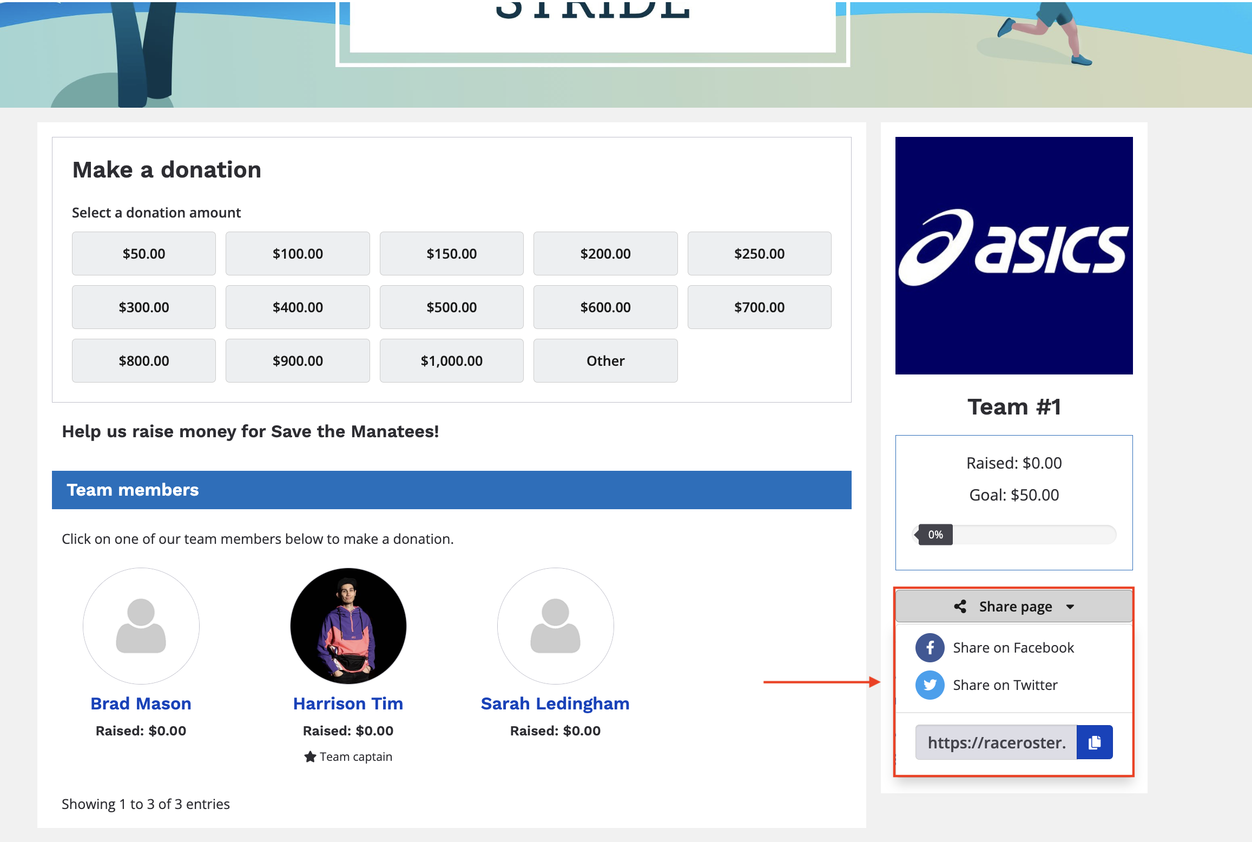Click the 0% fundraising progress bar
Image resolution: width=1252 pixels, height=842 pixels.
coord(1013,535)
